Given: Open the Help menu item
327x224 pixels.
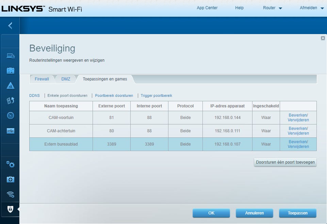Looking at the screenshot, I should tap(239, 8).
